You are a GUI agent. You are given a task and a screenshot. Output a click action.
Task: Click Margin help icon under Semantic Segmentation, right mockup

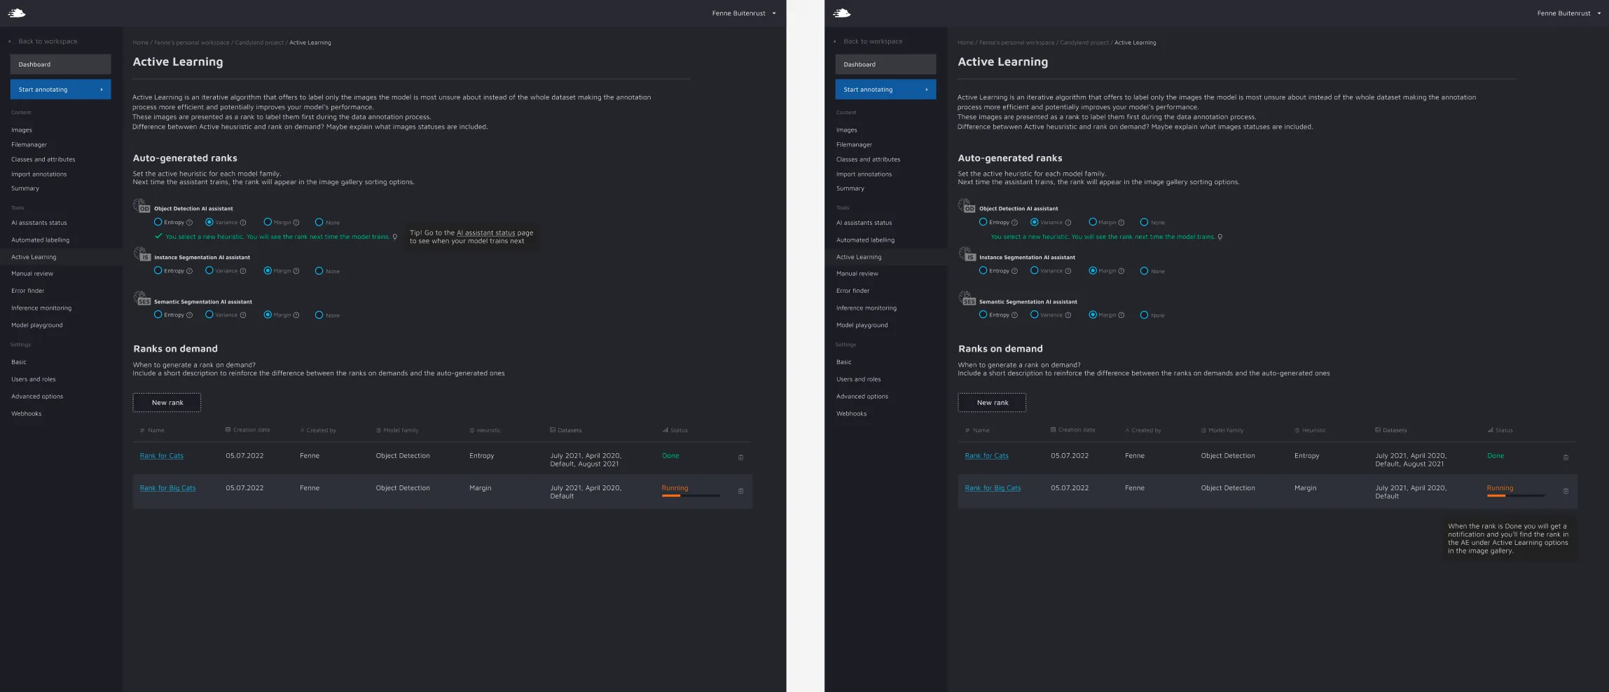(1121, 315)
